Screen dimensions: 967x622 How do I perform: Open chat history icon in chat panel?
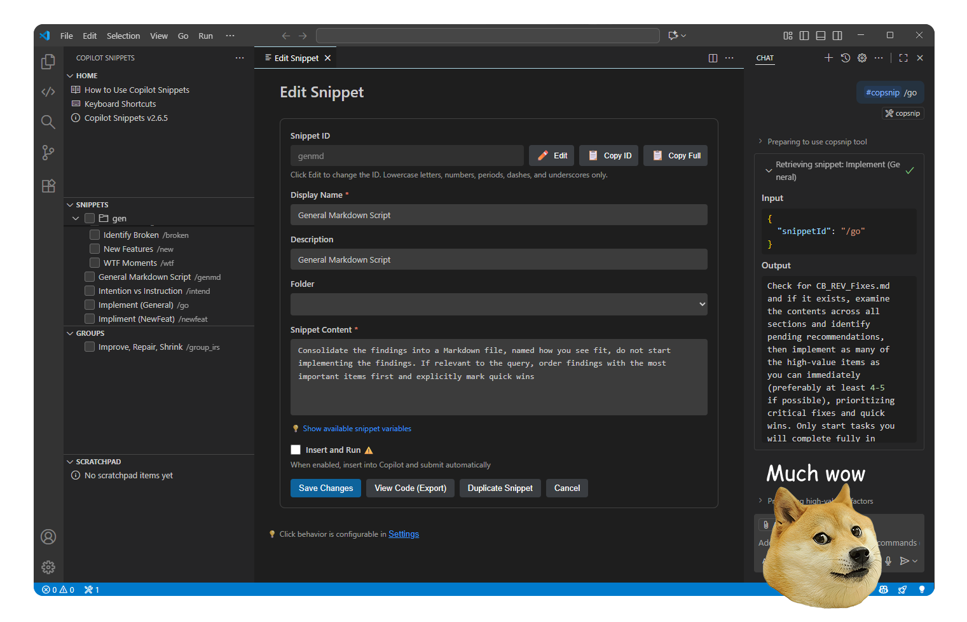click(845, 57)
